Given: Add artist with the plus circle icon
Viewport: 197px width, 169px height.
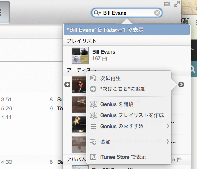Looking at the screenshot, I should [x=67, y=84].
